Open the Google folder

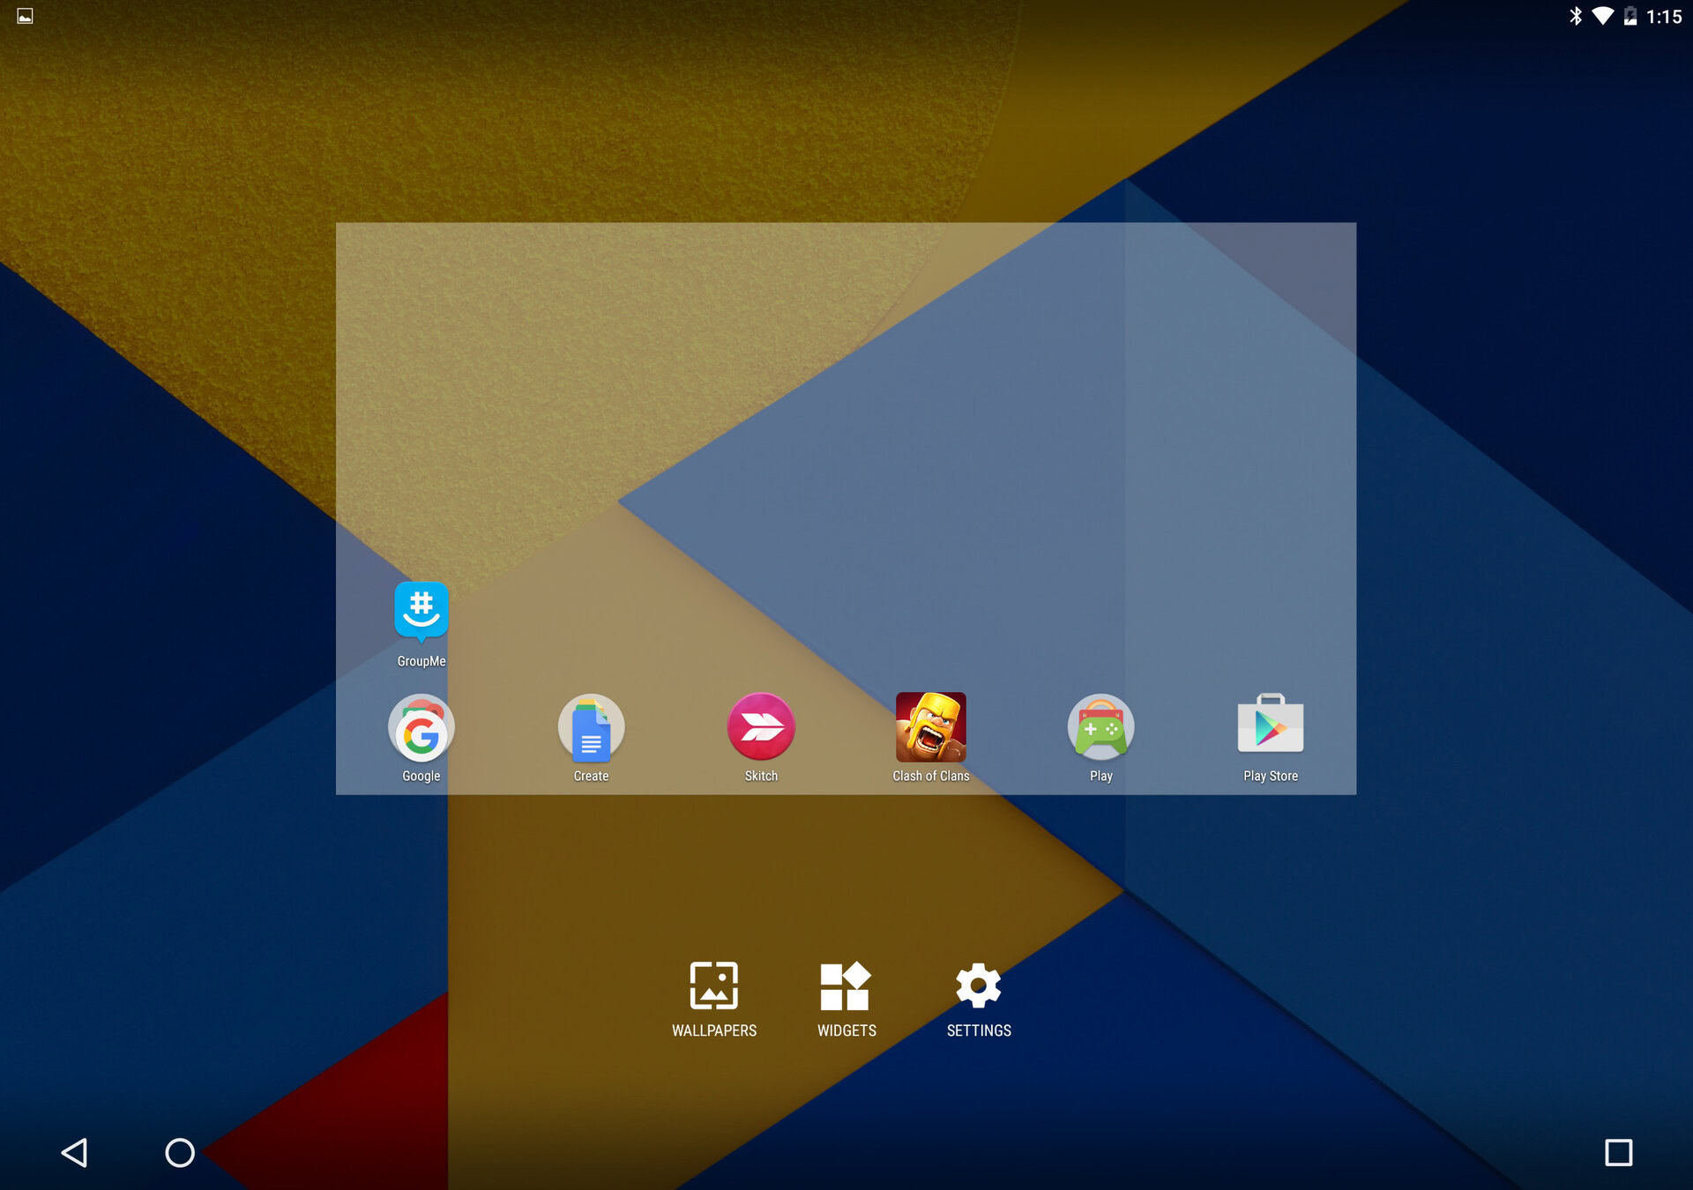421,728
